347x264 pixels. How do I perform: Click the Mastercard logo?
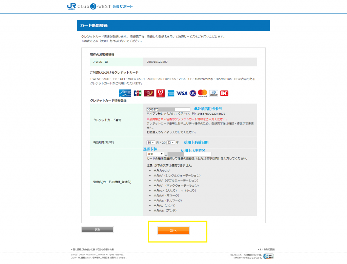point(202,93)
